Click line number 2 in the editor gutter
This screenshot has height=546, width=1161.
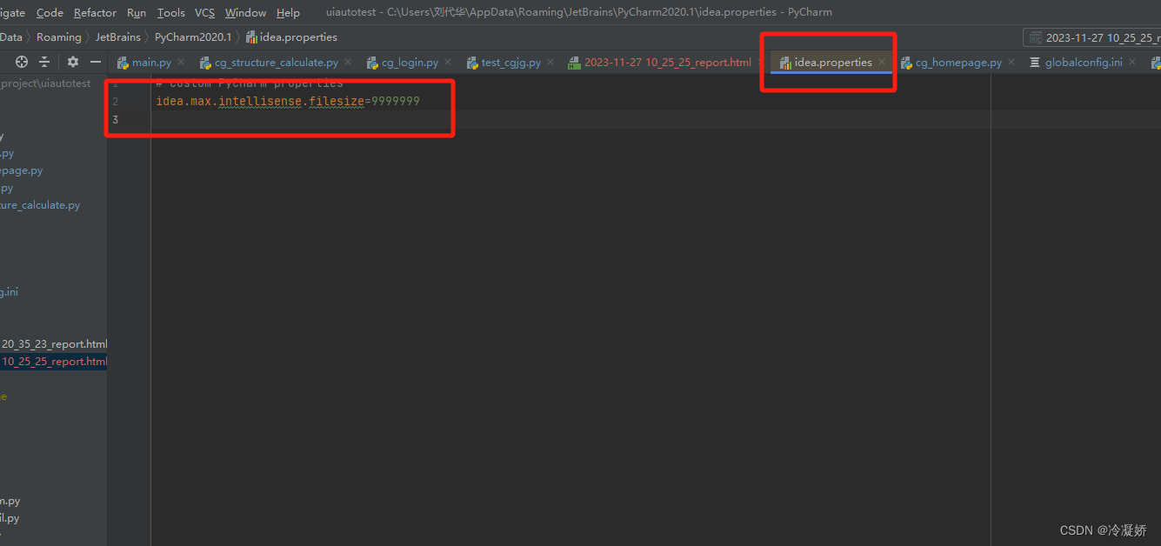click(115, 101)
